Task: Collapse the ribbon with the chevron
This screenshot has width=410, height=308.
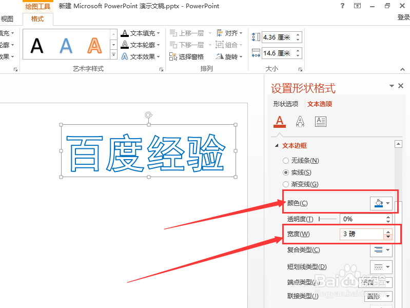Action: 402,69
